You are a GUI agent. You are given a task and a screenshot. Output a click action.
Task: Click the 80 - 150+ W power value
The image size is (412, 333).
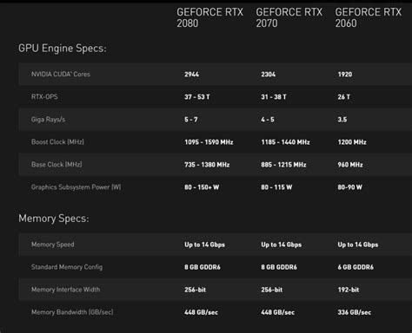[x=202, y=187]
